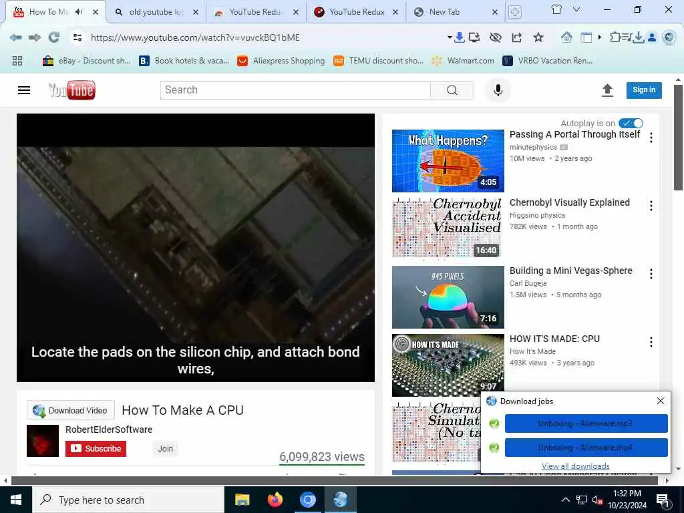Open options for Chernobyl Visually Explained
Screen dimensions: 684x513
coord(651,206)
